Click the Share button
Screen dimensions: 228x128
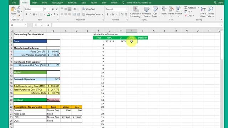[218, 2]
